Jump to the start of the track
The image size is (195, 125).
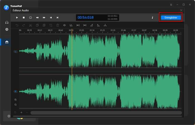pos(51,17)
